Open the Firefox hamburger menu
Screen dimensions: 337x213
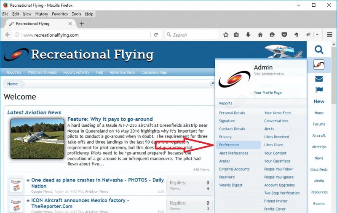pyautogui.click(x=330, y=35)
